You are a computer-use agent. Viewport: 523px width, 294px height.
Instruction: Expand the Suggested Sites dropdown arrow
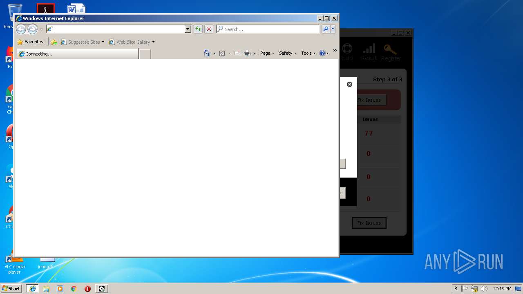(x=103, y=42)
